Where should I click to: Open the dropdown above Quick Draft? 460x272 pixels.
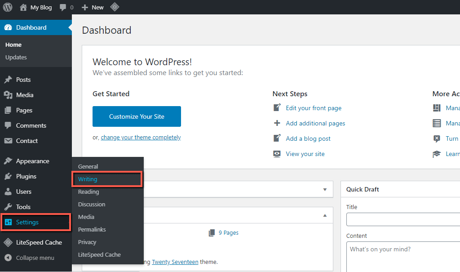click(324, 189)
